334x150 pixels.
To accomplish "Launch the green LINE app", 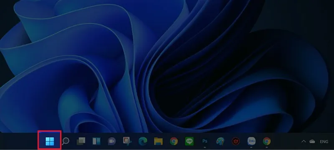I will pyautogui.click(x=190, y=141).
